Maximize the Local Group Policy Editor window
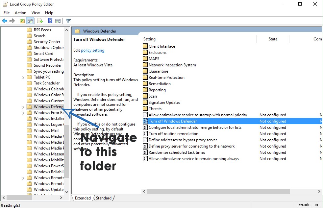Image resolution: width=323 pixels, height=208 pixels. coord(300,4)
